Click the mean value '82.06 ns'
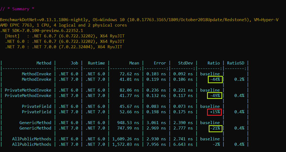 [x=129, y=90]
